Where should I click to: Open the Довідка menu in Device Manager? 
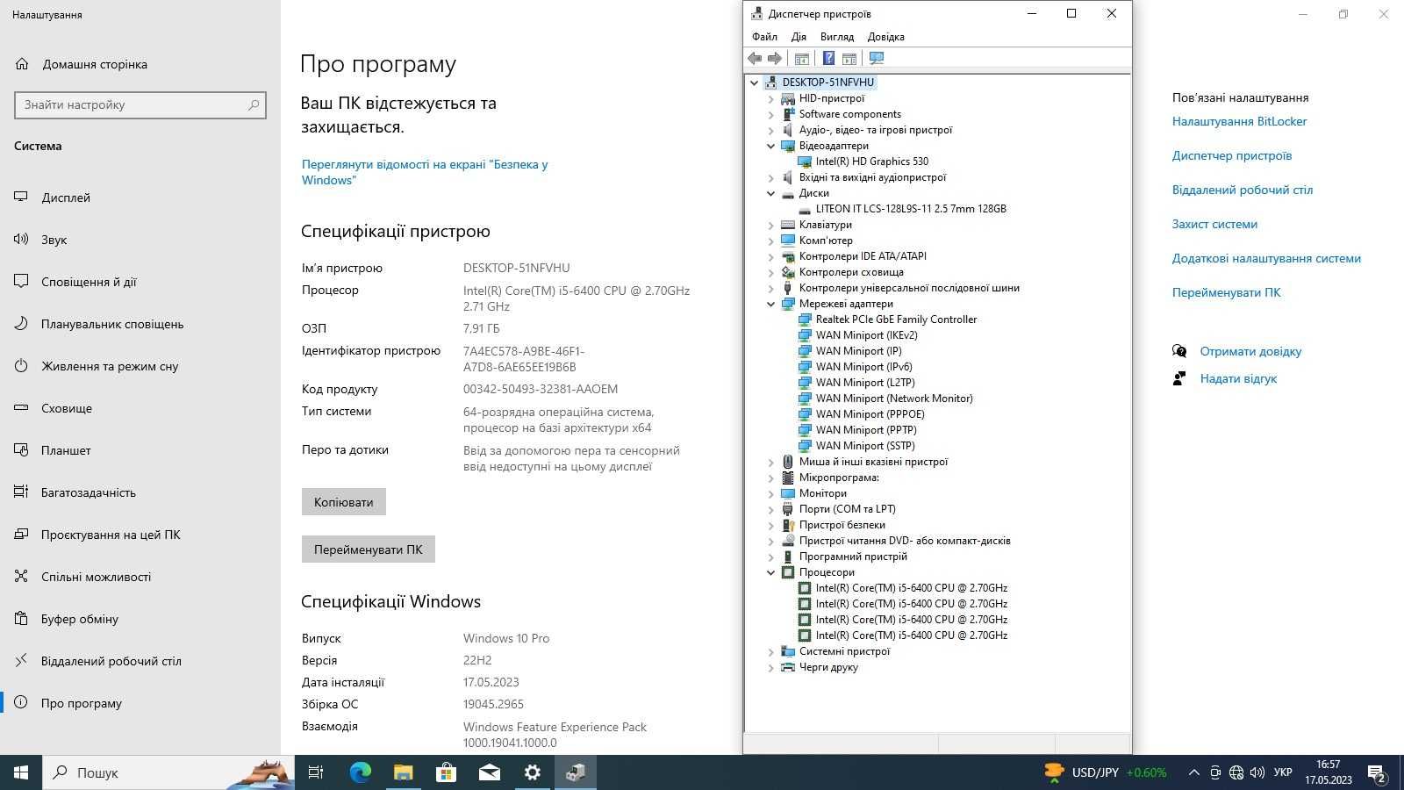pos(885,37)
